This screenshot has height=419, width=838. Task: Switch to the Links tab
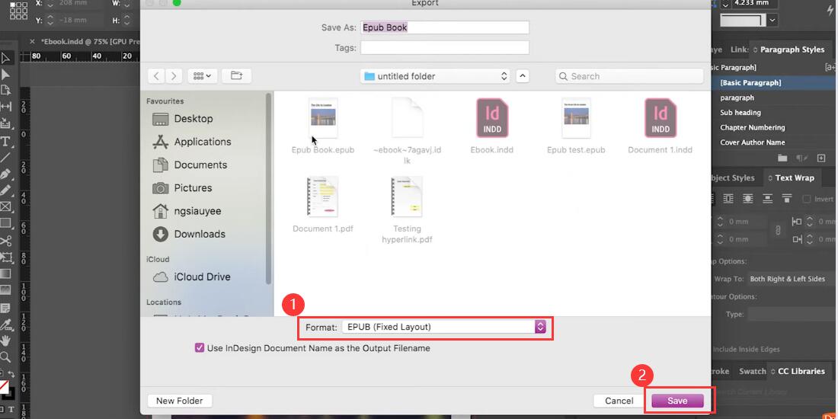[739, 50]
